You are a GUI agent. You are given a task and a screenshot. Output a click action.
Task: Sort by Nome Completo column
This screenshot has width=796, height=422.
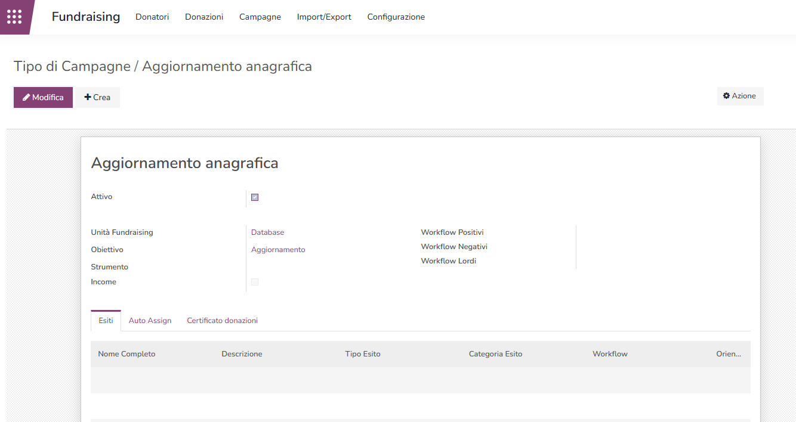tap(127, 354)
